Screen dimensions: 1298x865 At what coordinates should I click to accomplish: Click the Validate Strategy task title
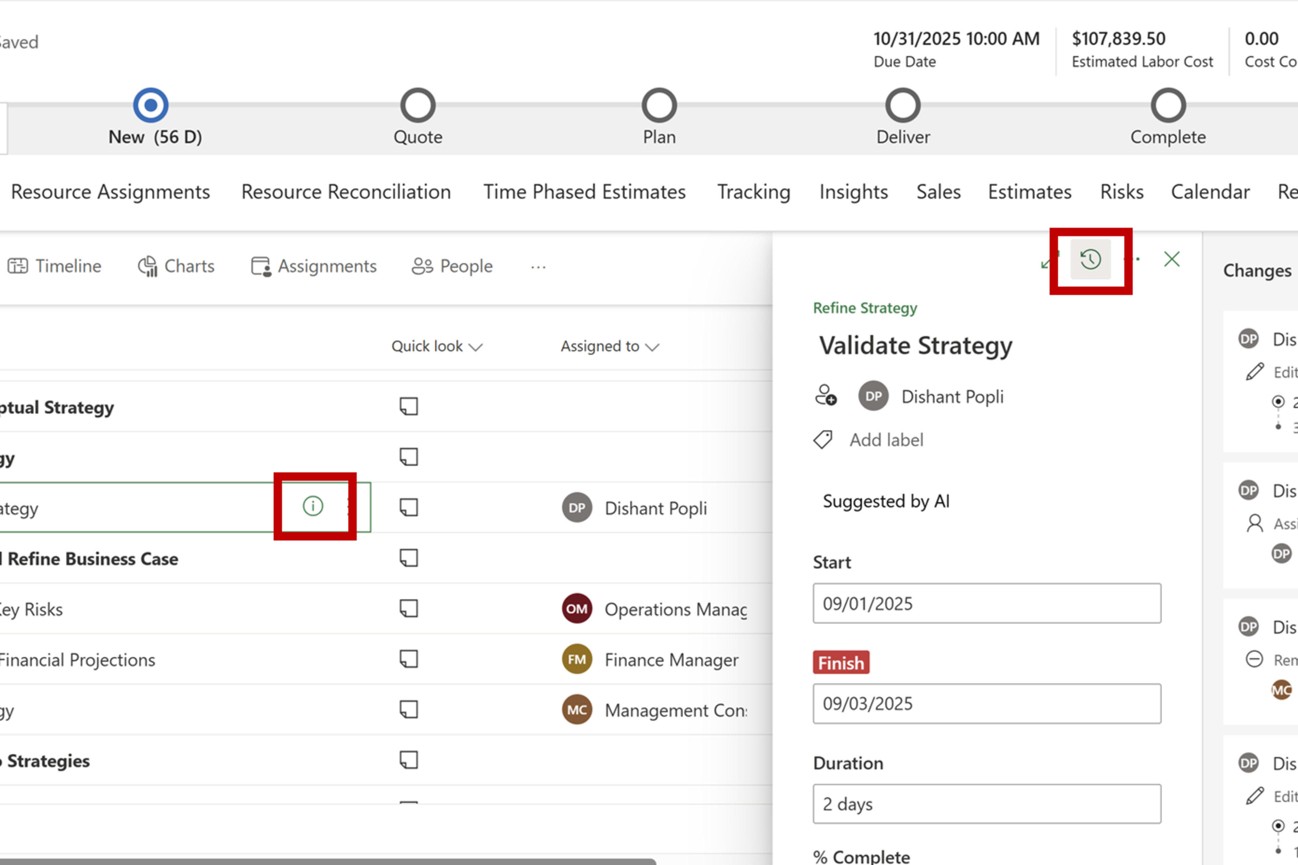[916, 346]
